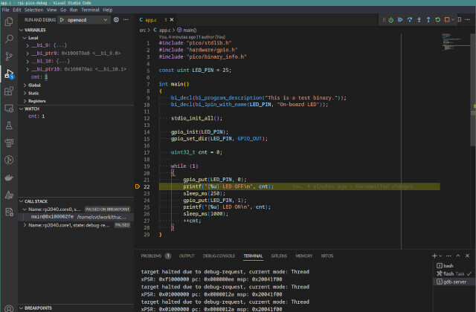Open the Testing flask view

9,126
